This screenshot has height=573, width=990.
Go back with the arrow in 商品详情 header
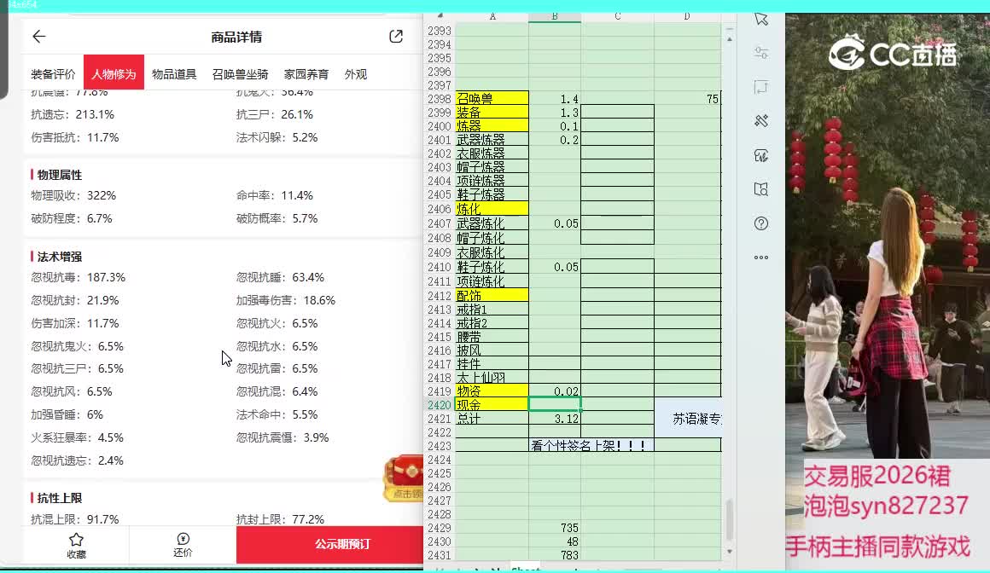pos(39,37)
